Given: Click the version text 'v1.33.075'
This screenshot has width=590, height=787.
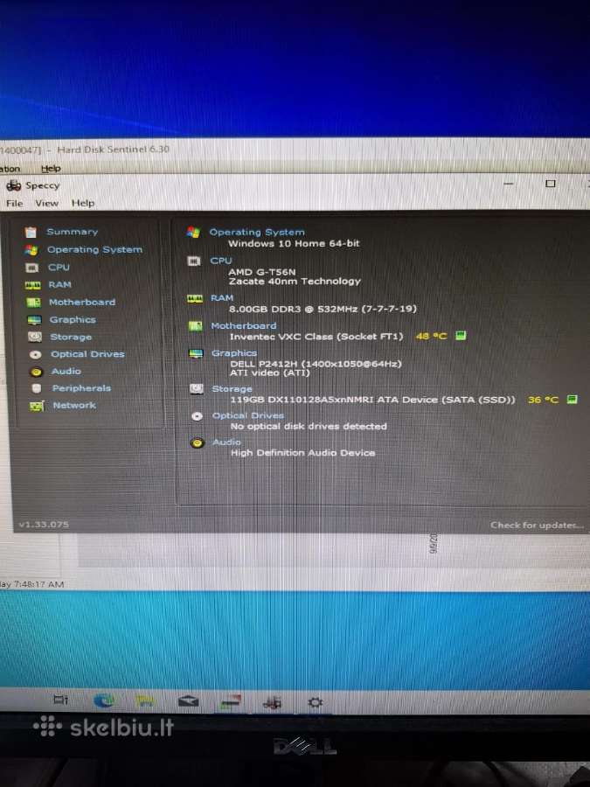Looking at the screenshot, I should point(44,525).
